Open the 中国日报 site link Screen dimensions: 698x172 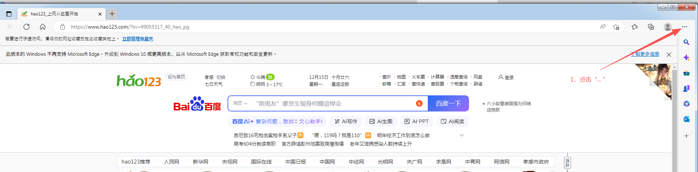click(x=296, y=162)
